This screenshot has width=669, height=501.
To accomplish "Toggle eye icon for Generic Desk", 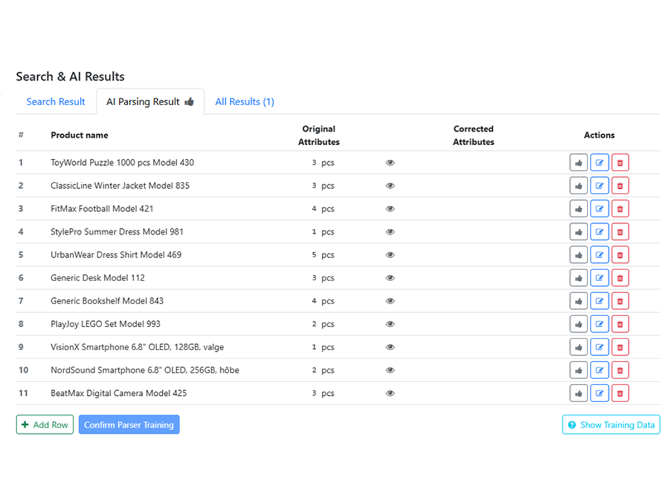I will 390,278.
